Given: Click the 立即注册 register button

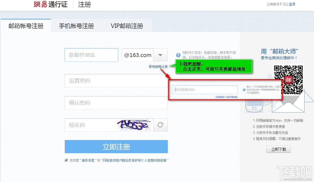Looking at the screenshot, I should point(116,147).
